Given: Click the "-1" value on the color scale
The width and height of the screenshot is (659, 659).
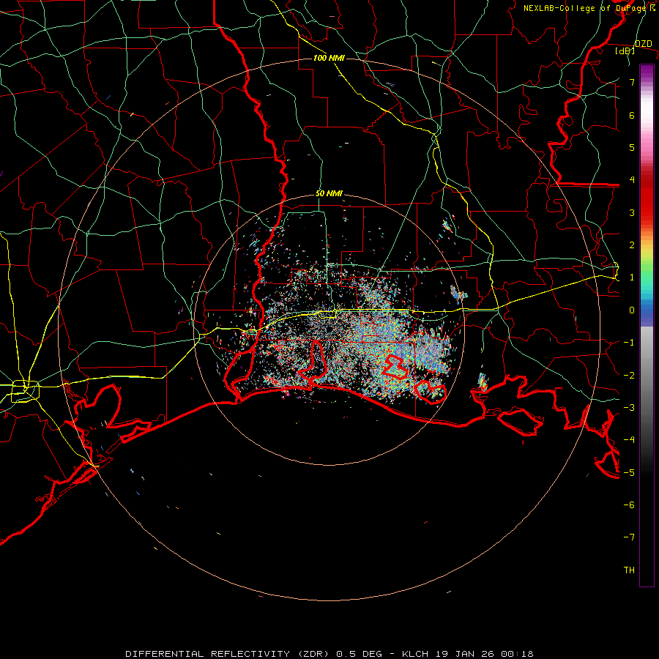Looking at the screenshot, I should click(x=629, y=343).
